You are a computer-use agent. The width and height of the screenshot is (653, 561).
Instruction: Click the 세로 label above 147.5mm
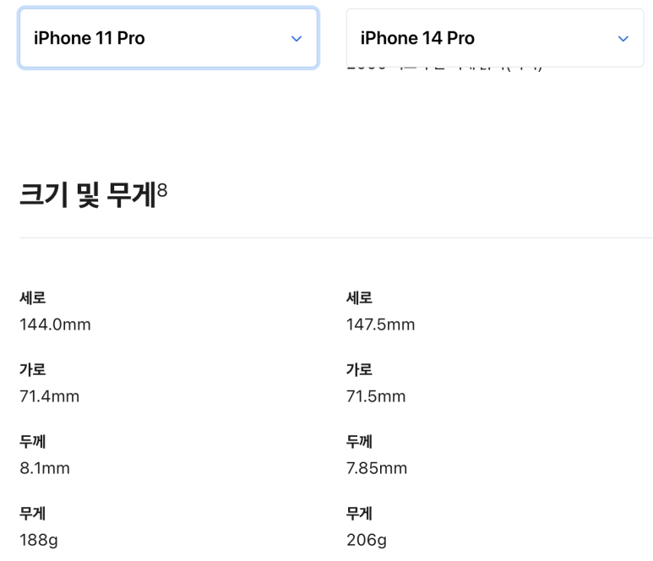click(x=359, y=297)
